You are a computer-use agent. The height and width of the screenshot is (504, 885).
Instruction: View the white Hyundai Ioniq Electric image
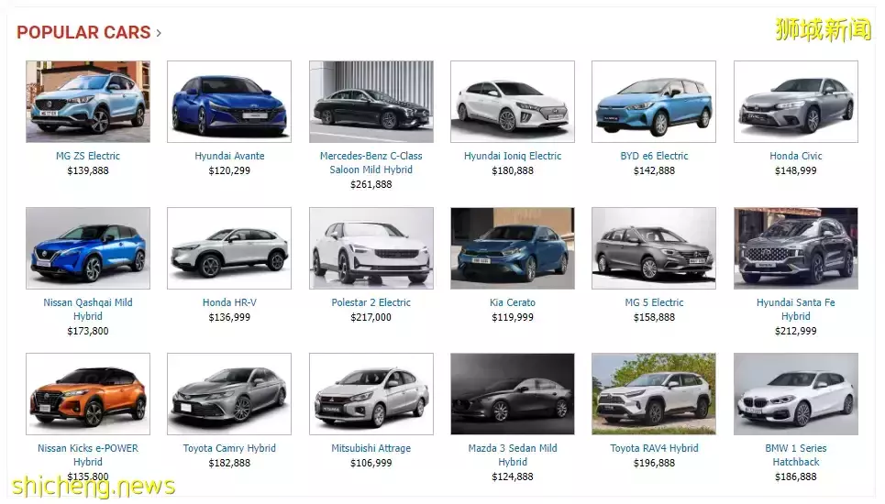(513, 102)
